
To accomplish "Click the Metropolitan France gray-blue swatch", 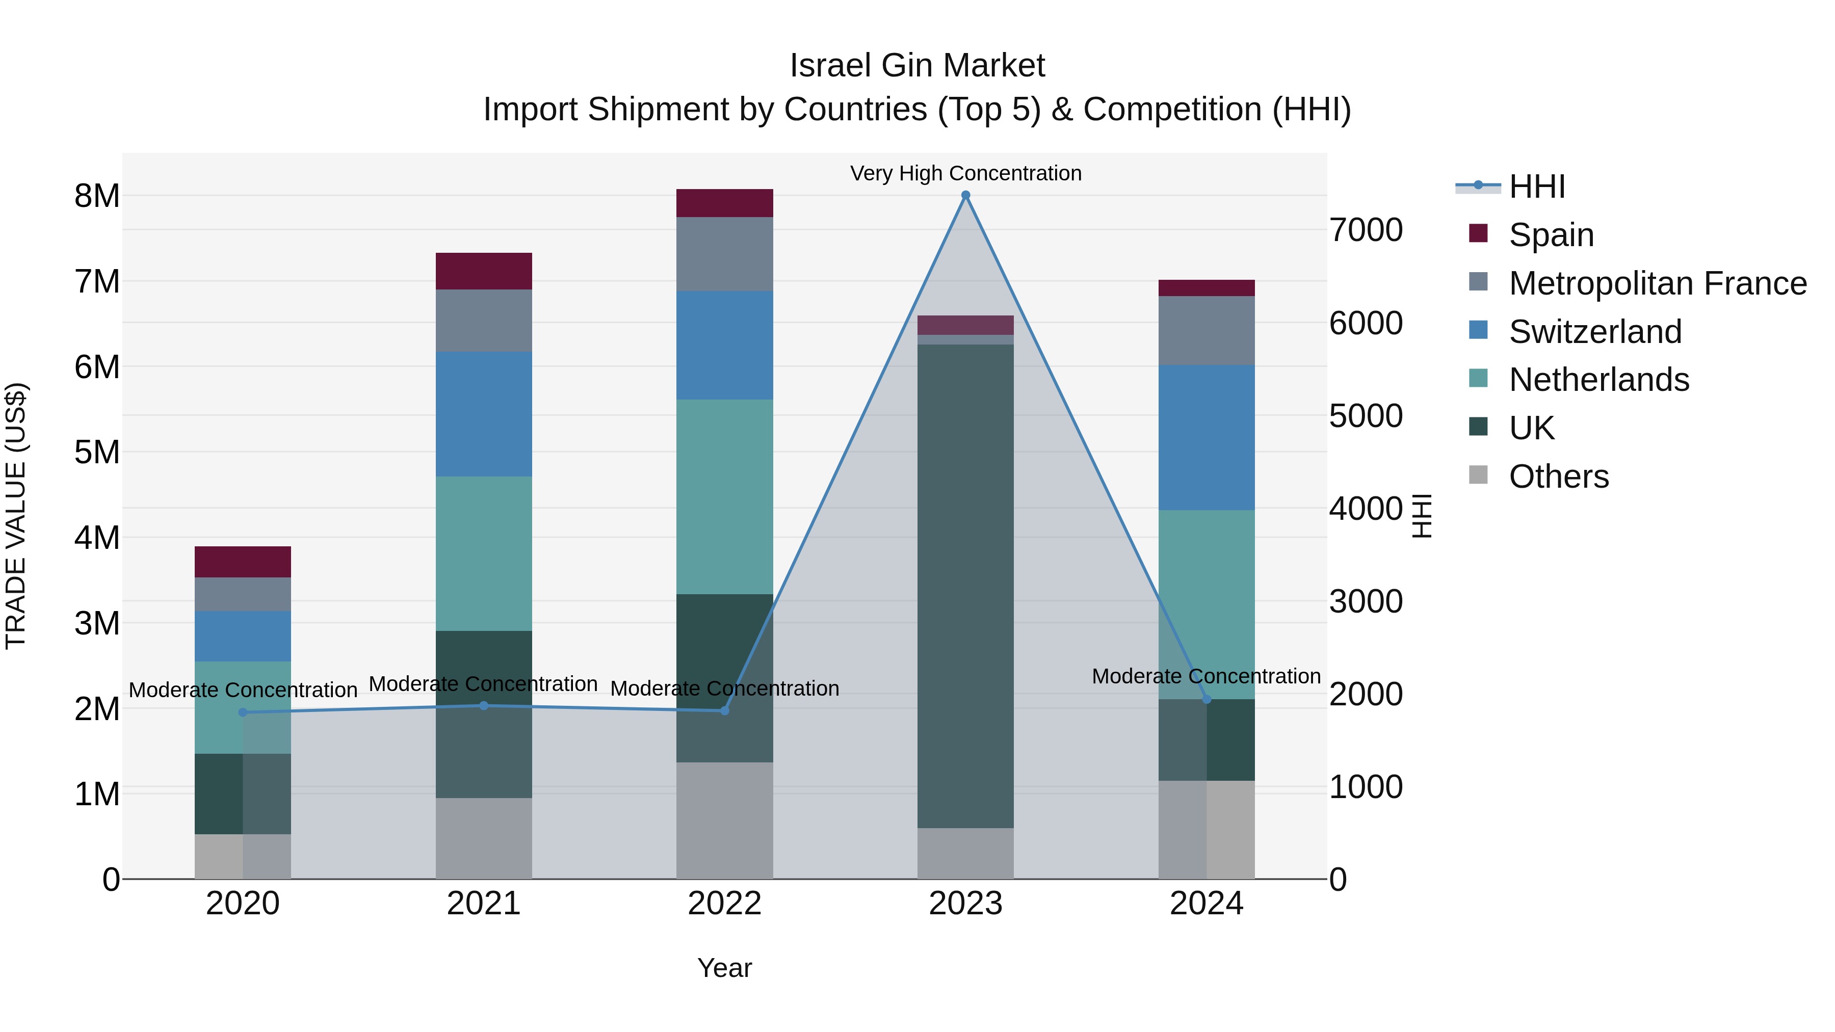I will (x=1478, y=281).
